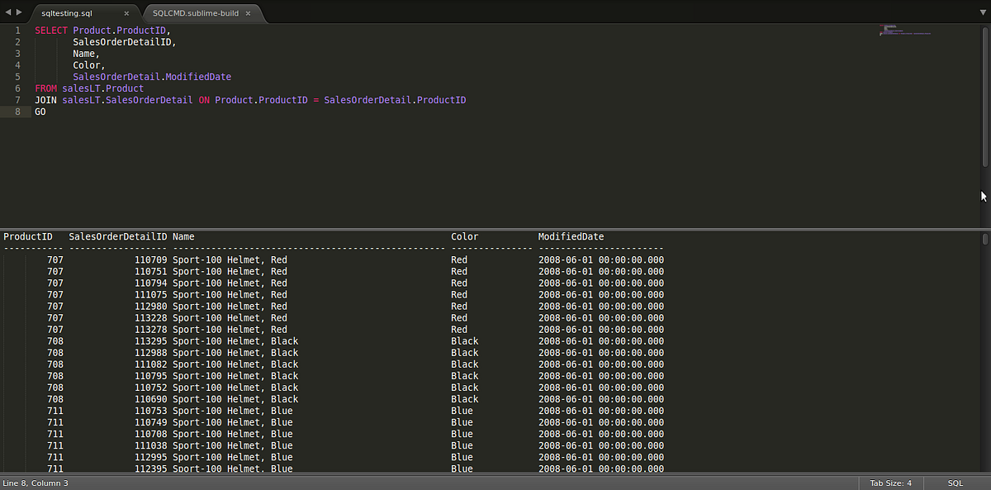Switch to the SQLCMD.sublime-build tab
The image size is (991, 490).
(x=196, y=13)
